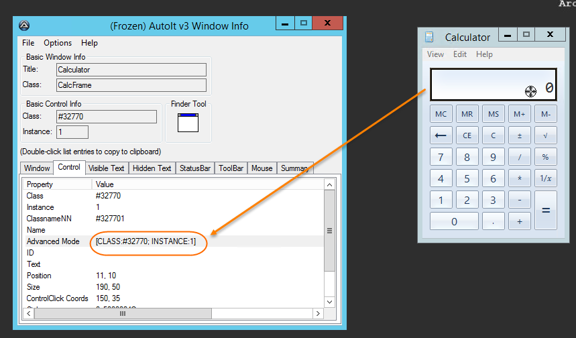Screen dimensions: 576x338
Task: Click the plus button in Calculator
Action: pos(520,221)
